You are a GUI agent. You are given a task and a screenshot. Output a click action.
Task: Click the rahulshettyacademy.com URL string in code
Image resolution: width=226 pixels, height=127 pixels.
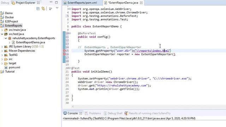pyautogui.click(x=122, y=85)
